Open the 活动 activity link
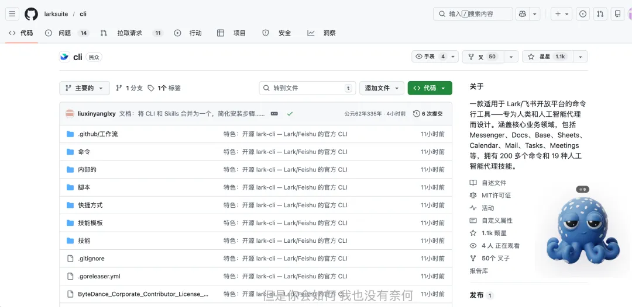Screen dimensions: 632x307 coord(482,208)
